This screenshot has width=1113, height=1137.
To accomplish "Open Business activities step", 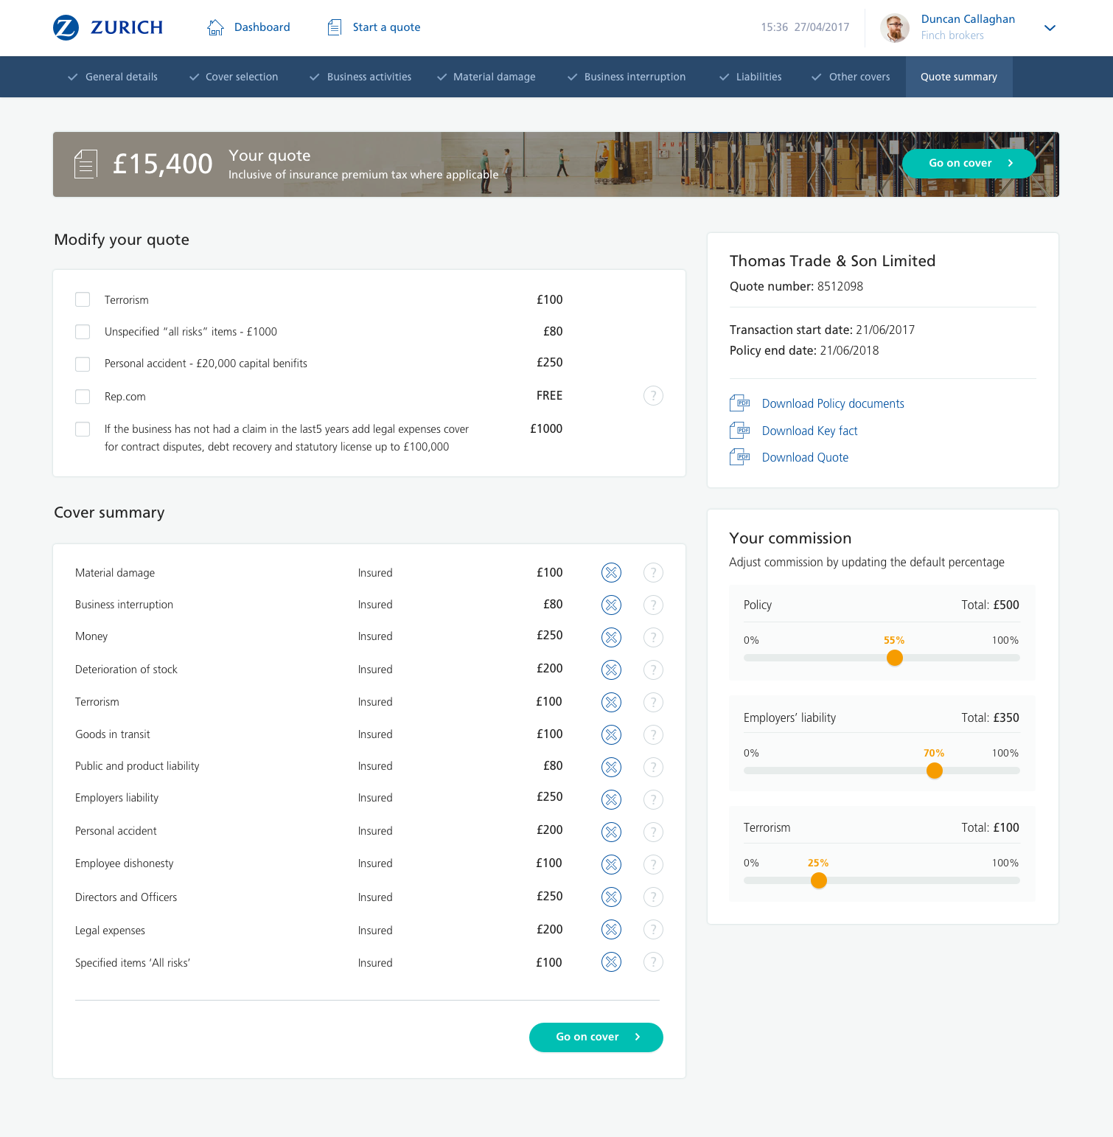I will tap(360, 77).
